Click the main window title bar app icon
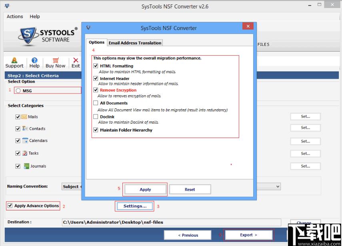This screenshot has width=342, height=246. click(x=7, y=6)
